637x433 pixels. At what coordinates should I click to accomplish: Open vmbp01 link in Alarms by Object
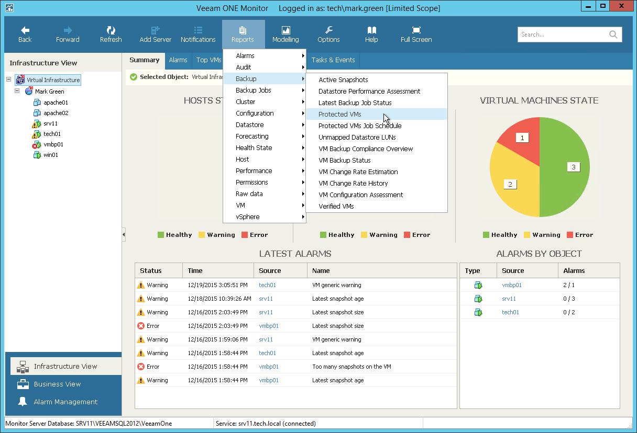coord(512,285)
